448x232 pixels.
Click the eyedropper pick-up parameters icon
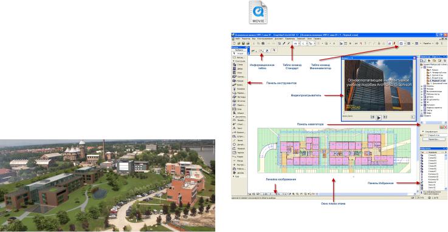point(284,43)
